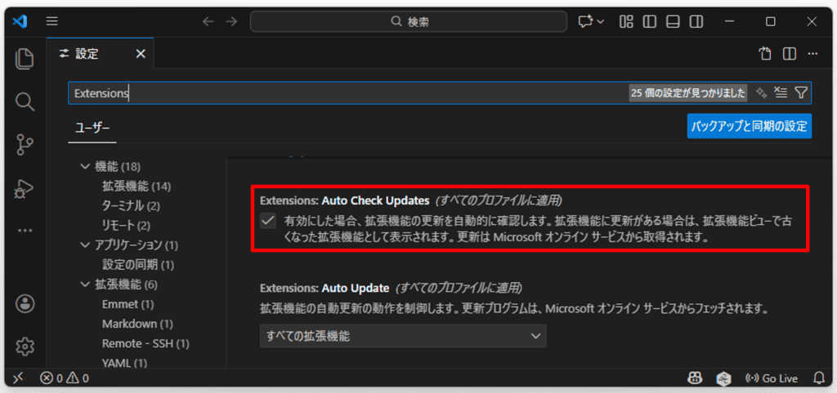Open the Run and Debug view

pyautogui.click(x=25, y=188)
